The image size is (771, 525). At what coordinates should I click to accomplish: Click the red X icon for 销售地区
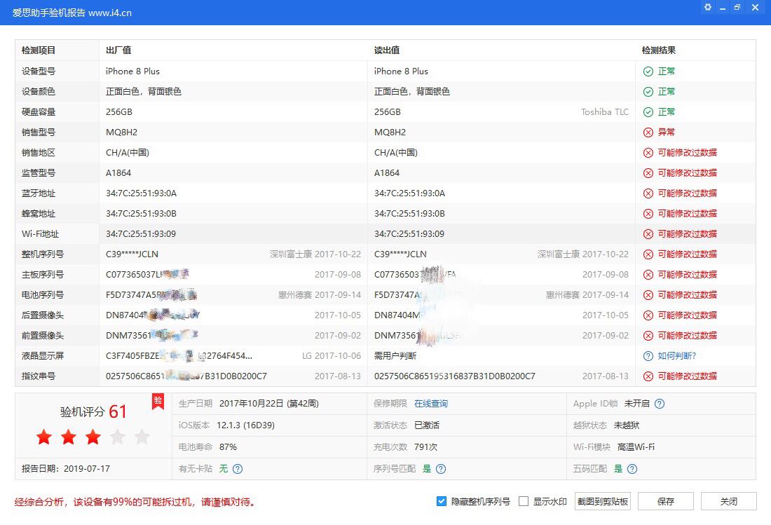(648, 153)
